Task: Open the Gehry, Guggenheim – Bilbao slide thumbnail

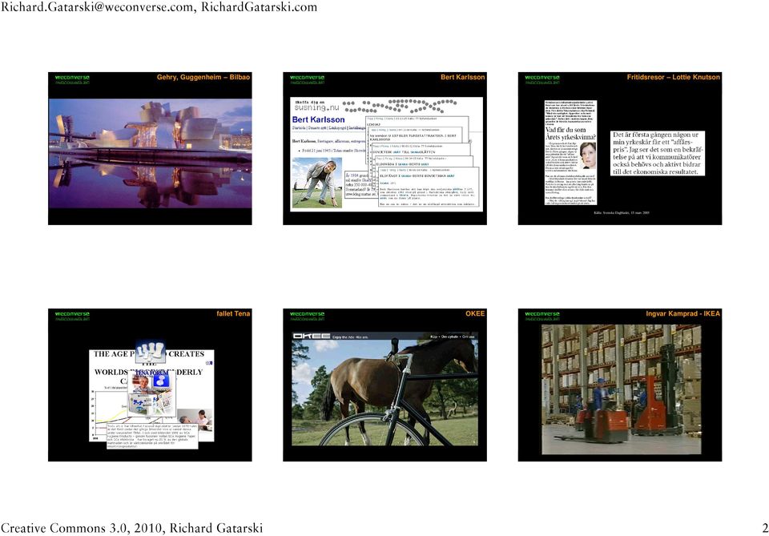Action: 150,148
